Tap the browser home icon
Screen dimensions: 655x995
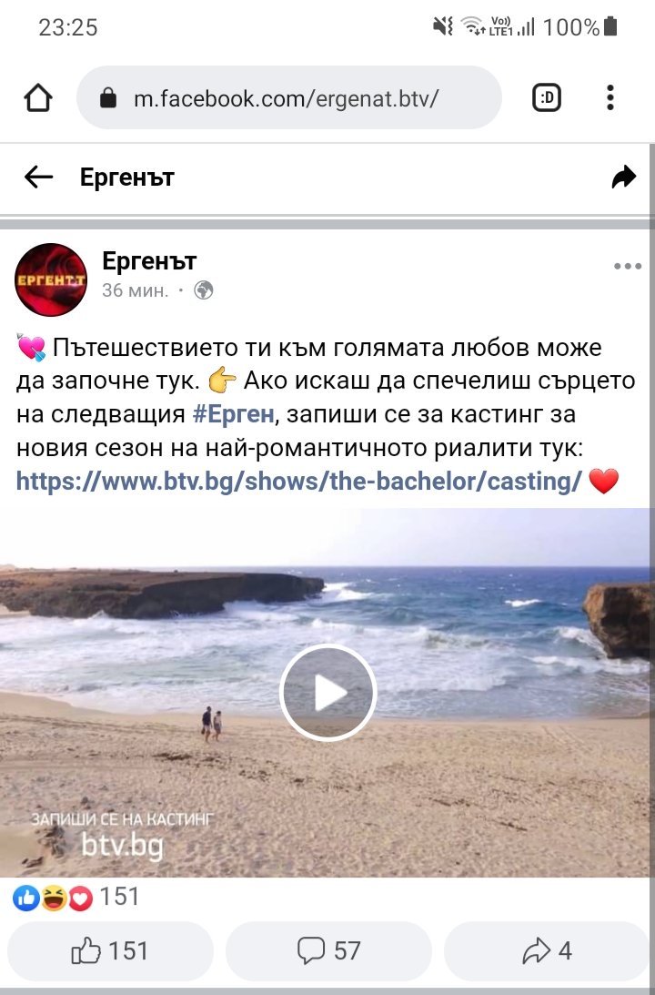click(38, 97)
